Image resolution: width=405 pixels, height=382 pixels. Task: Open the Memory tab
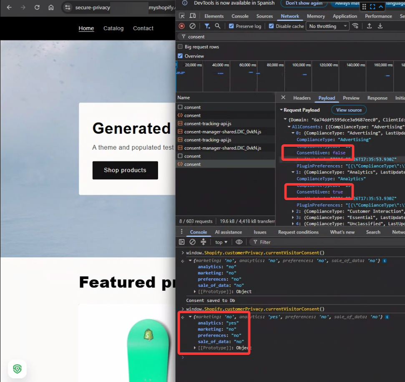click(316, 16)
